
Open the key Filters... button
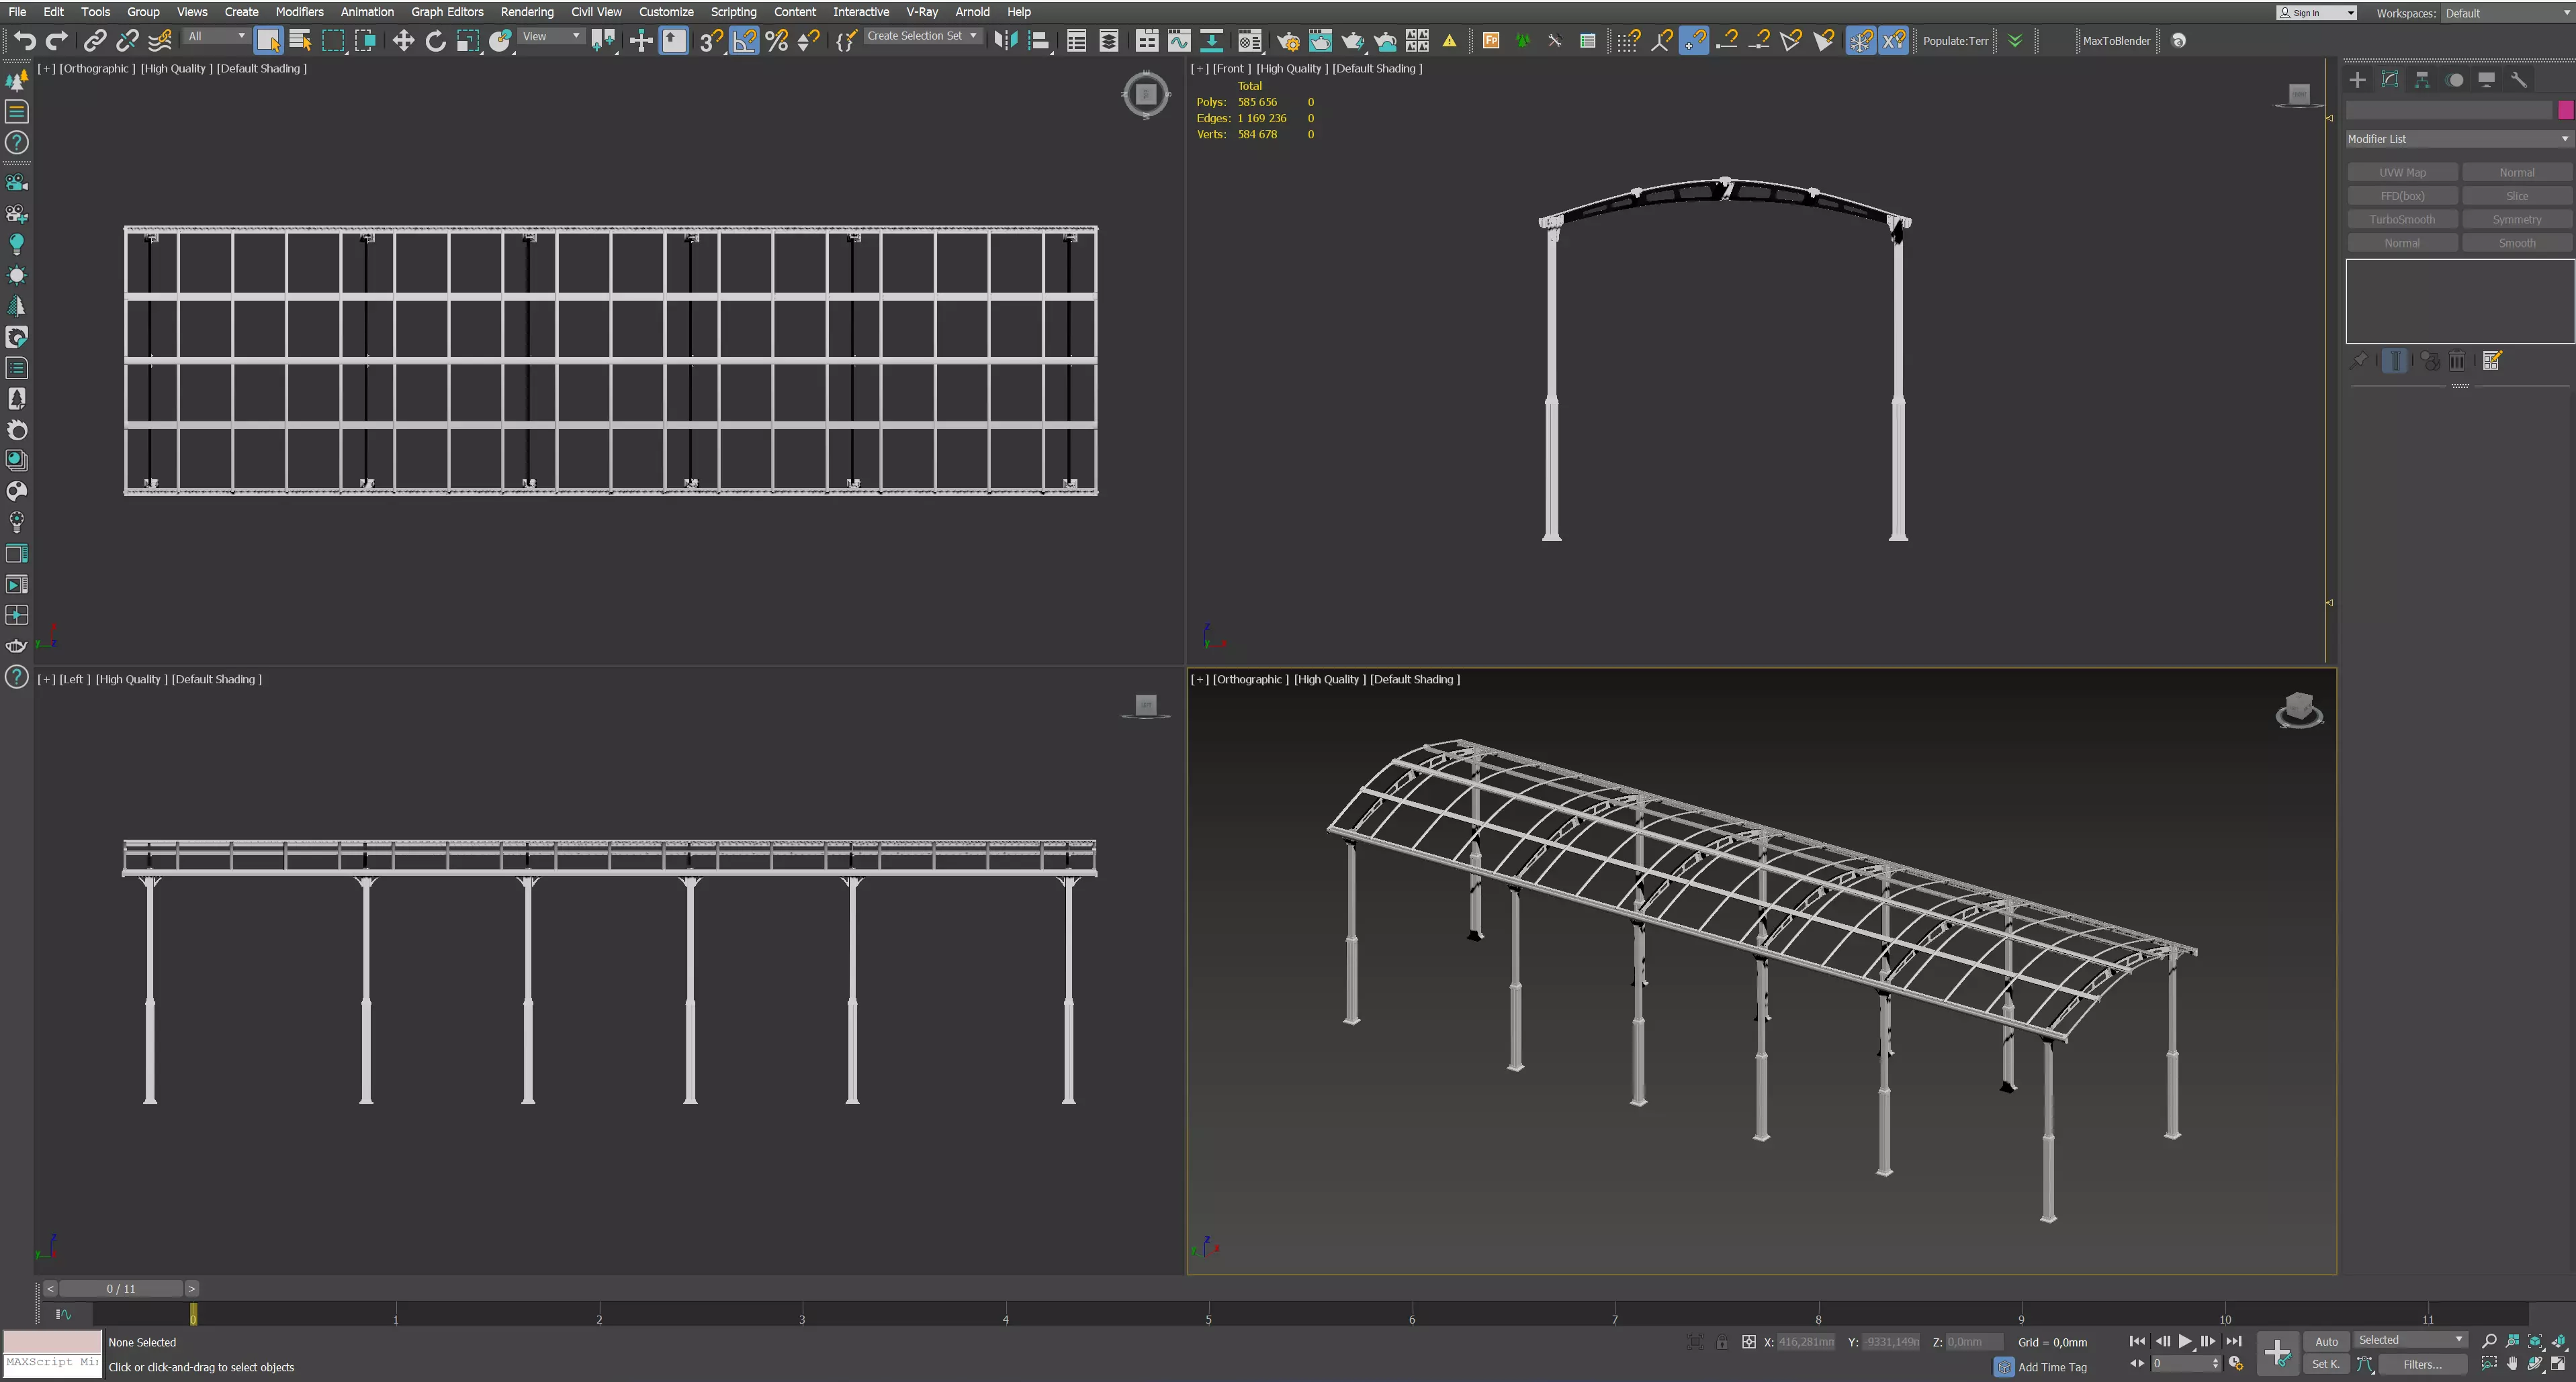point(2422,1364)
